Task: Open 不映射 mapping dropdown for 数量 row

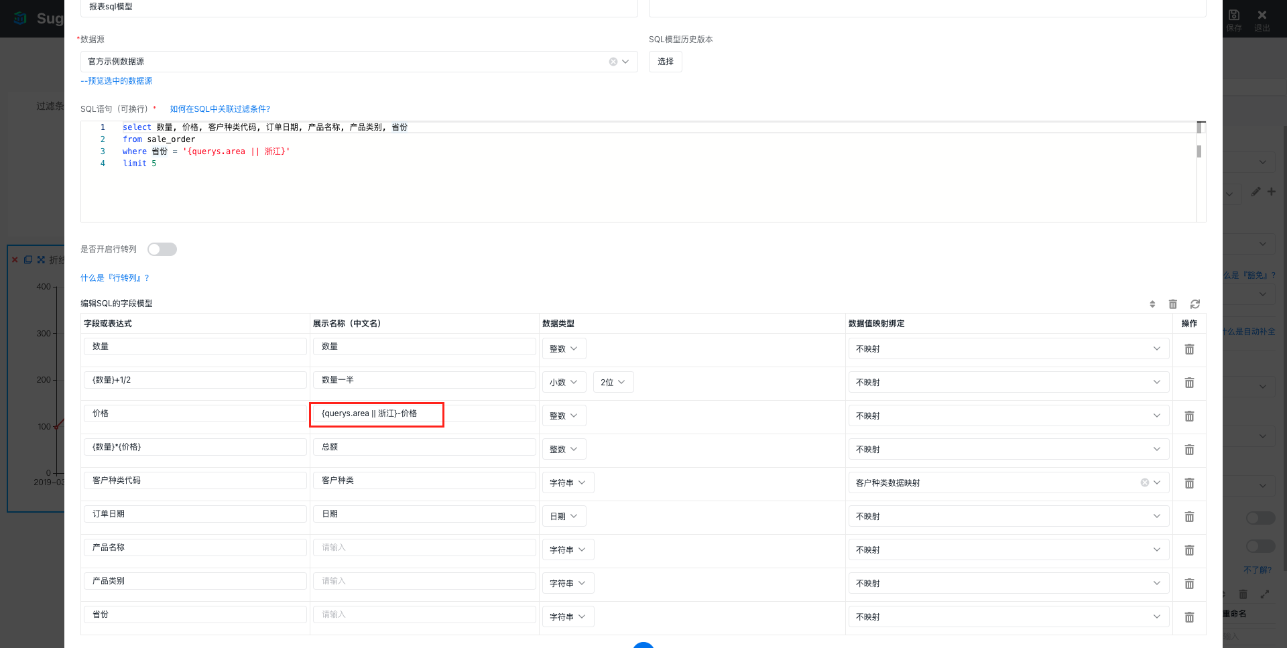Action: [x=1008, y=348]
